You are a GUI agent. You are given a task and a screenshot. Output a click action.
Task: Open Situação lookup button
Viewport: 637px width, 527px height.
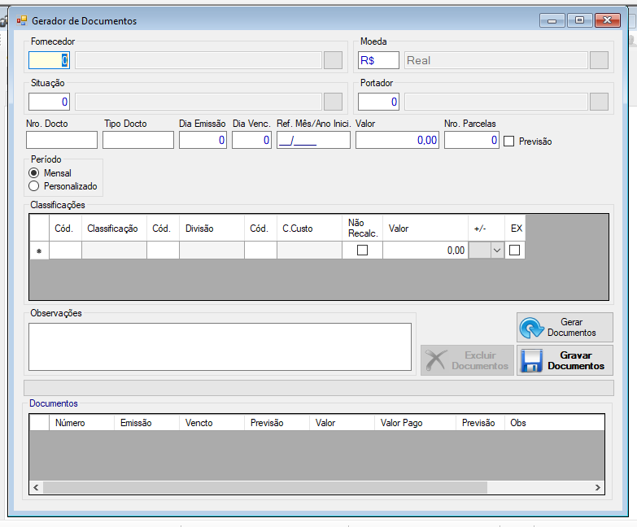click(x=333, y=102)
